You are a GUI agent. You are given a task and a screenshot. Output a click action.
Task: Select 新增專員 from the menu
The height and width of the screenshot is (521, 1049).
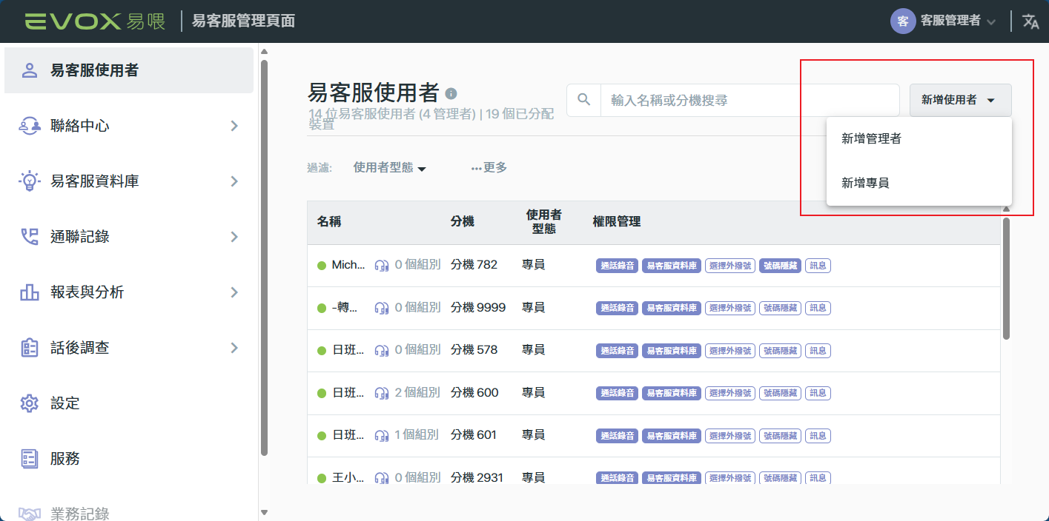866,182
